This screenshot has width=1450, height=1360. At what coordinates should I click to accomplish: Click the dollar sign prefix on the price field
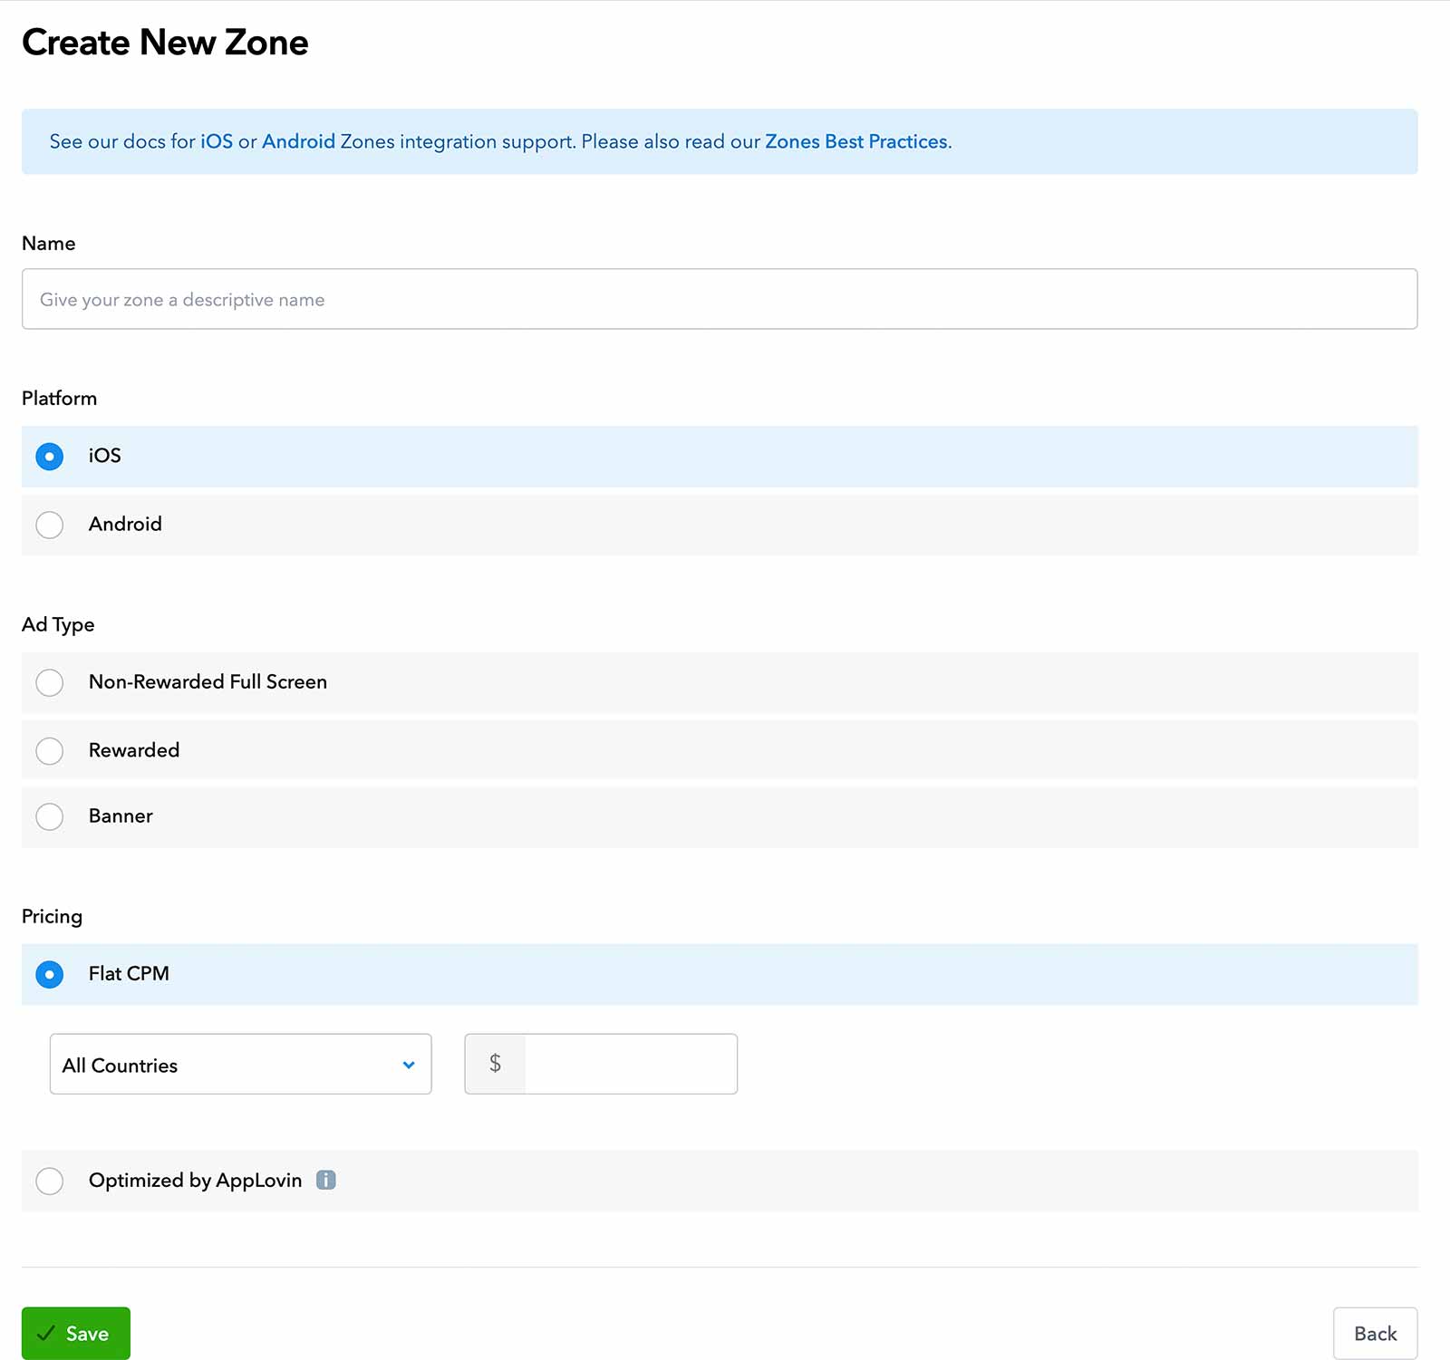pos(496,1064)
